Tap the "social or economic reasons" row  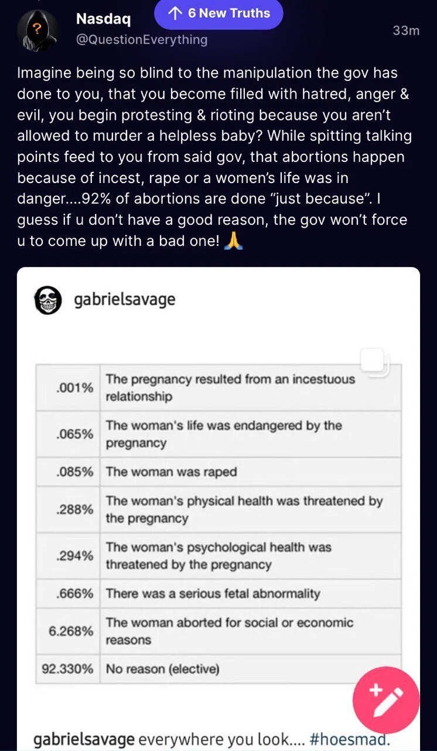218,631
